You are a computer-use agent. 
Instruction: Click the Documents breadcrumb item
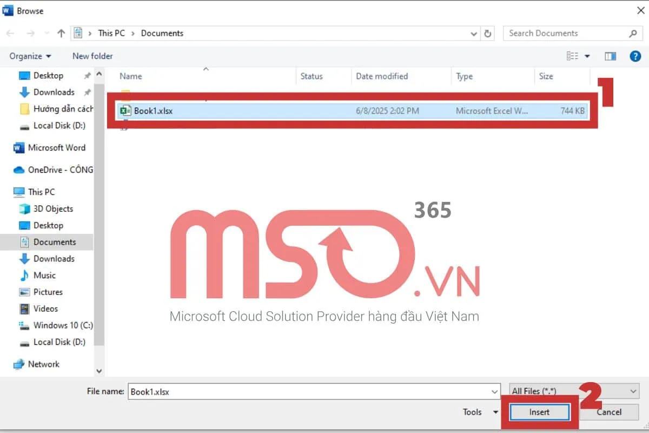[162, 33]
